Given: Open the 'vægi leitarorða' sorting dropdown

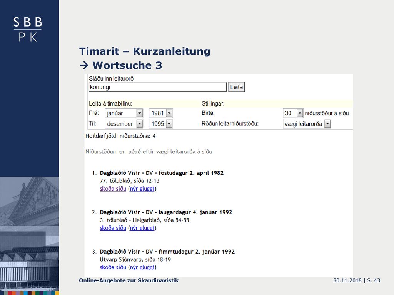Looking at the screenshot, I should 307,124.
